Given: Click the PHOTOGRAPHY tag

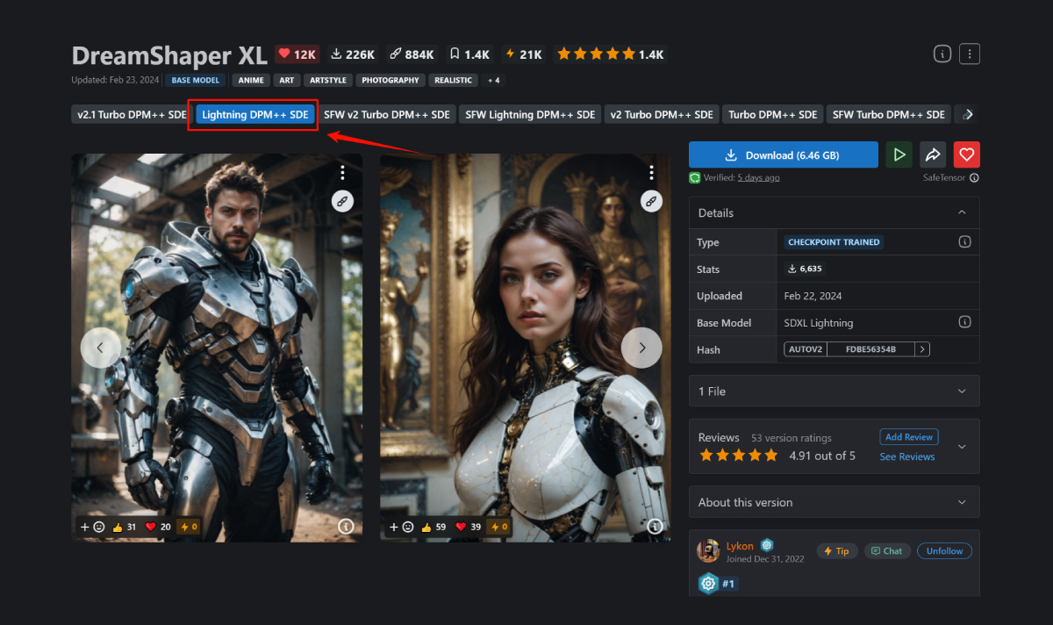Looking at the screenshot, I should pos(390,80).
